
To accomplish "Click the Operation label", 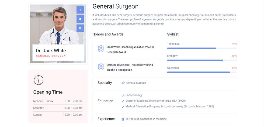I will pos(173,68).
